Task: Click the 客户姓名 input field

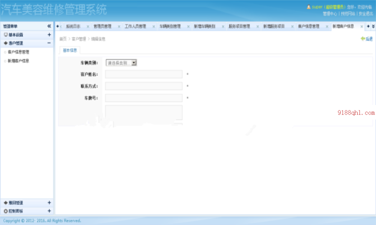Action: [144, 74]
